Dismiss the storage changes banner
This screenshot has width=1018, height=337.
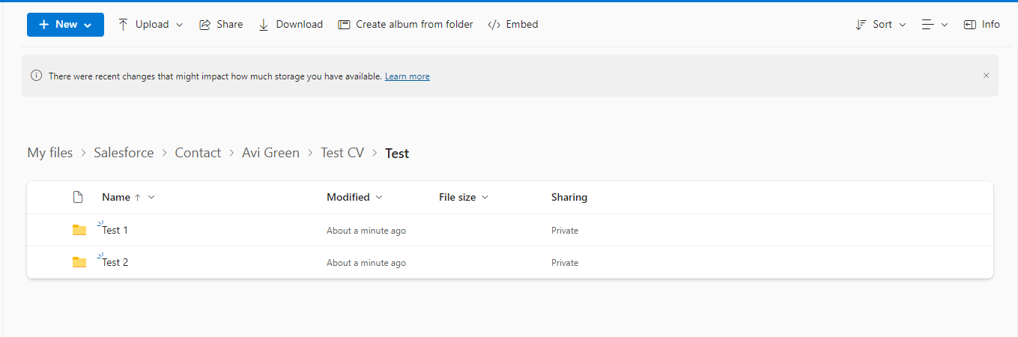pyautogui.click(x=986, y=76)
